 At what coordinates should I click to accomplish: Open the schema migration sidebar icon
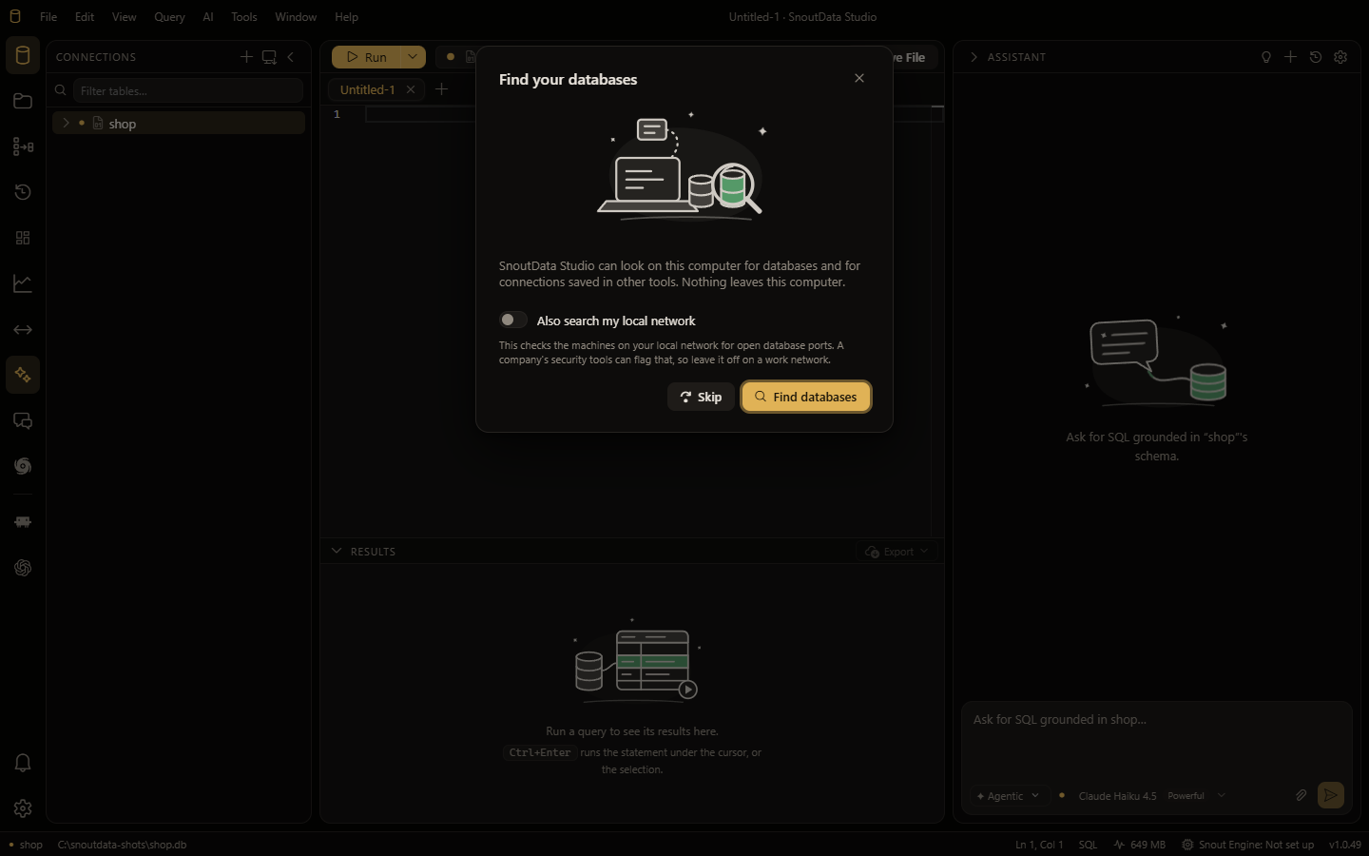pyautogui.click(x=23, y=146)
